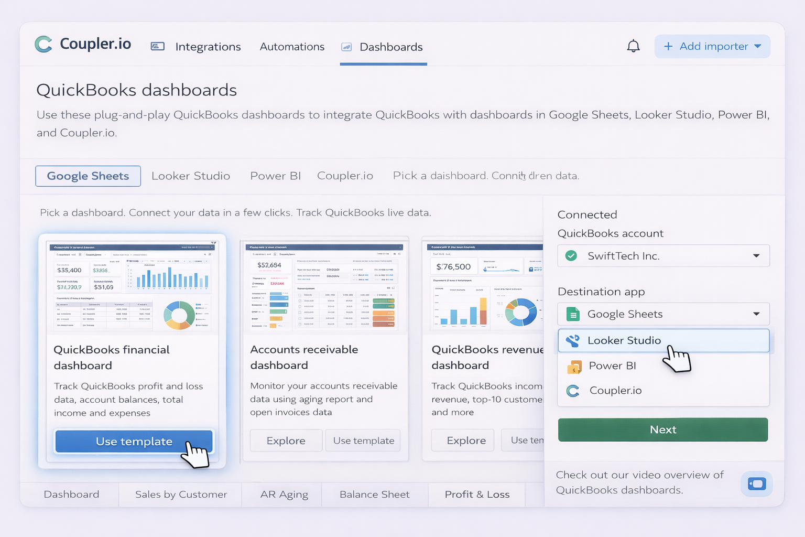Switch to the Power BI tab
The width and height of the screenshot is (805, 537).
click(x=276, y=176)
